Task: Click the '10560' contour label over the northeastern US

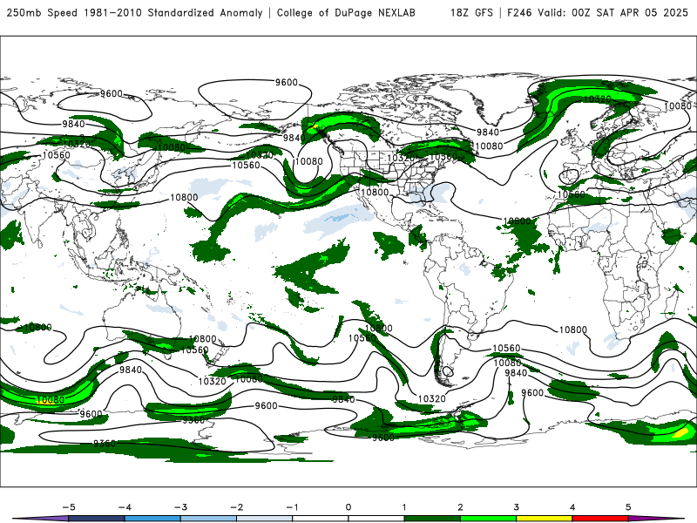Action: pos(443,157)
